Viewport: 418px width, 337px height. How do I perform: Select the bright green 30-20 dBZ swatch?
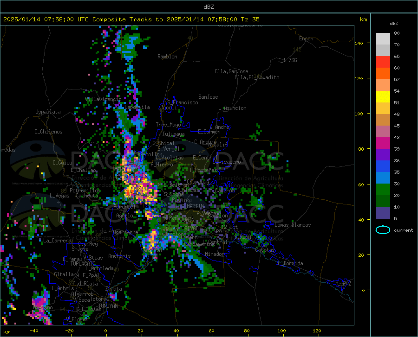tap(383, 190)
